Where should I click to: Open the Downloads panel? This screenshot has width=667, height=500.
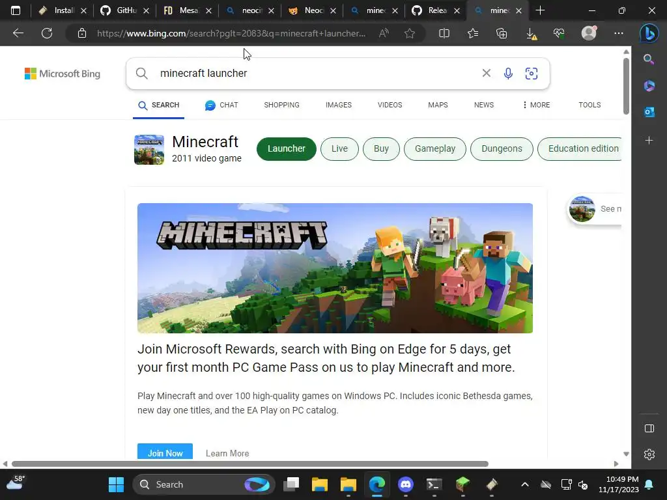point(531,34)
